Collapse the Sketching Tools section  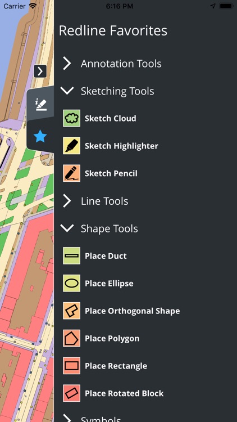[67, 91]
